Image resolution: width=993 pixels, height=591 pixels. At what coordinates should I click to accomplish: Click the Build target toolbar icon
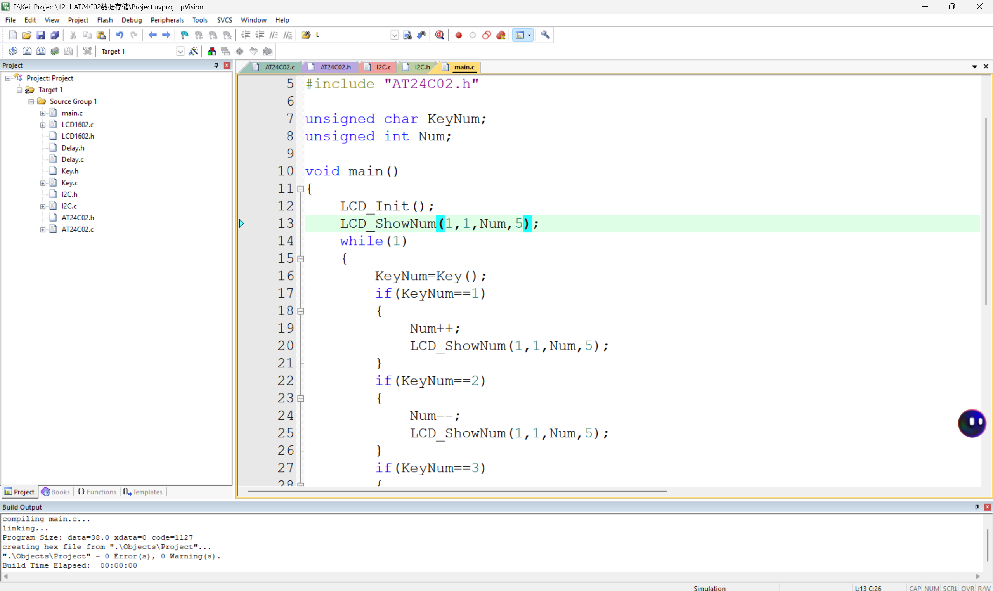pos(27,51)
